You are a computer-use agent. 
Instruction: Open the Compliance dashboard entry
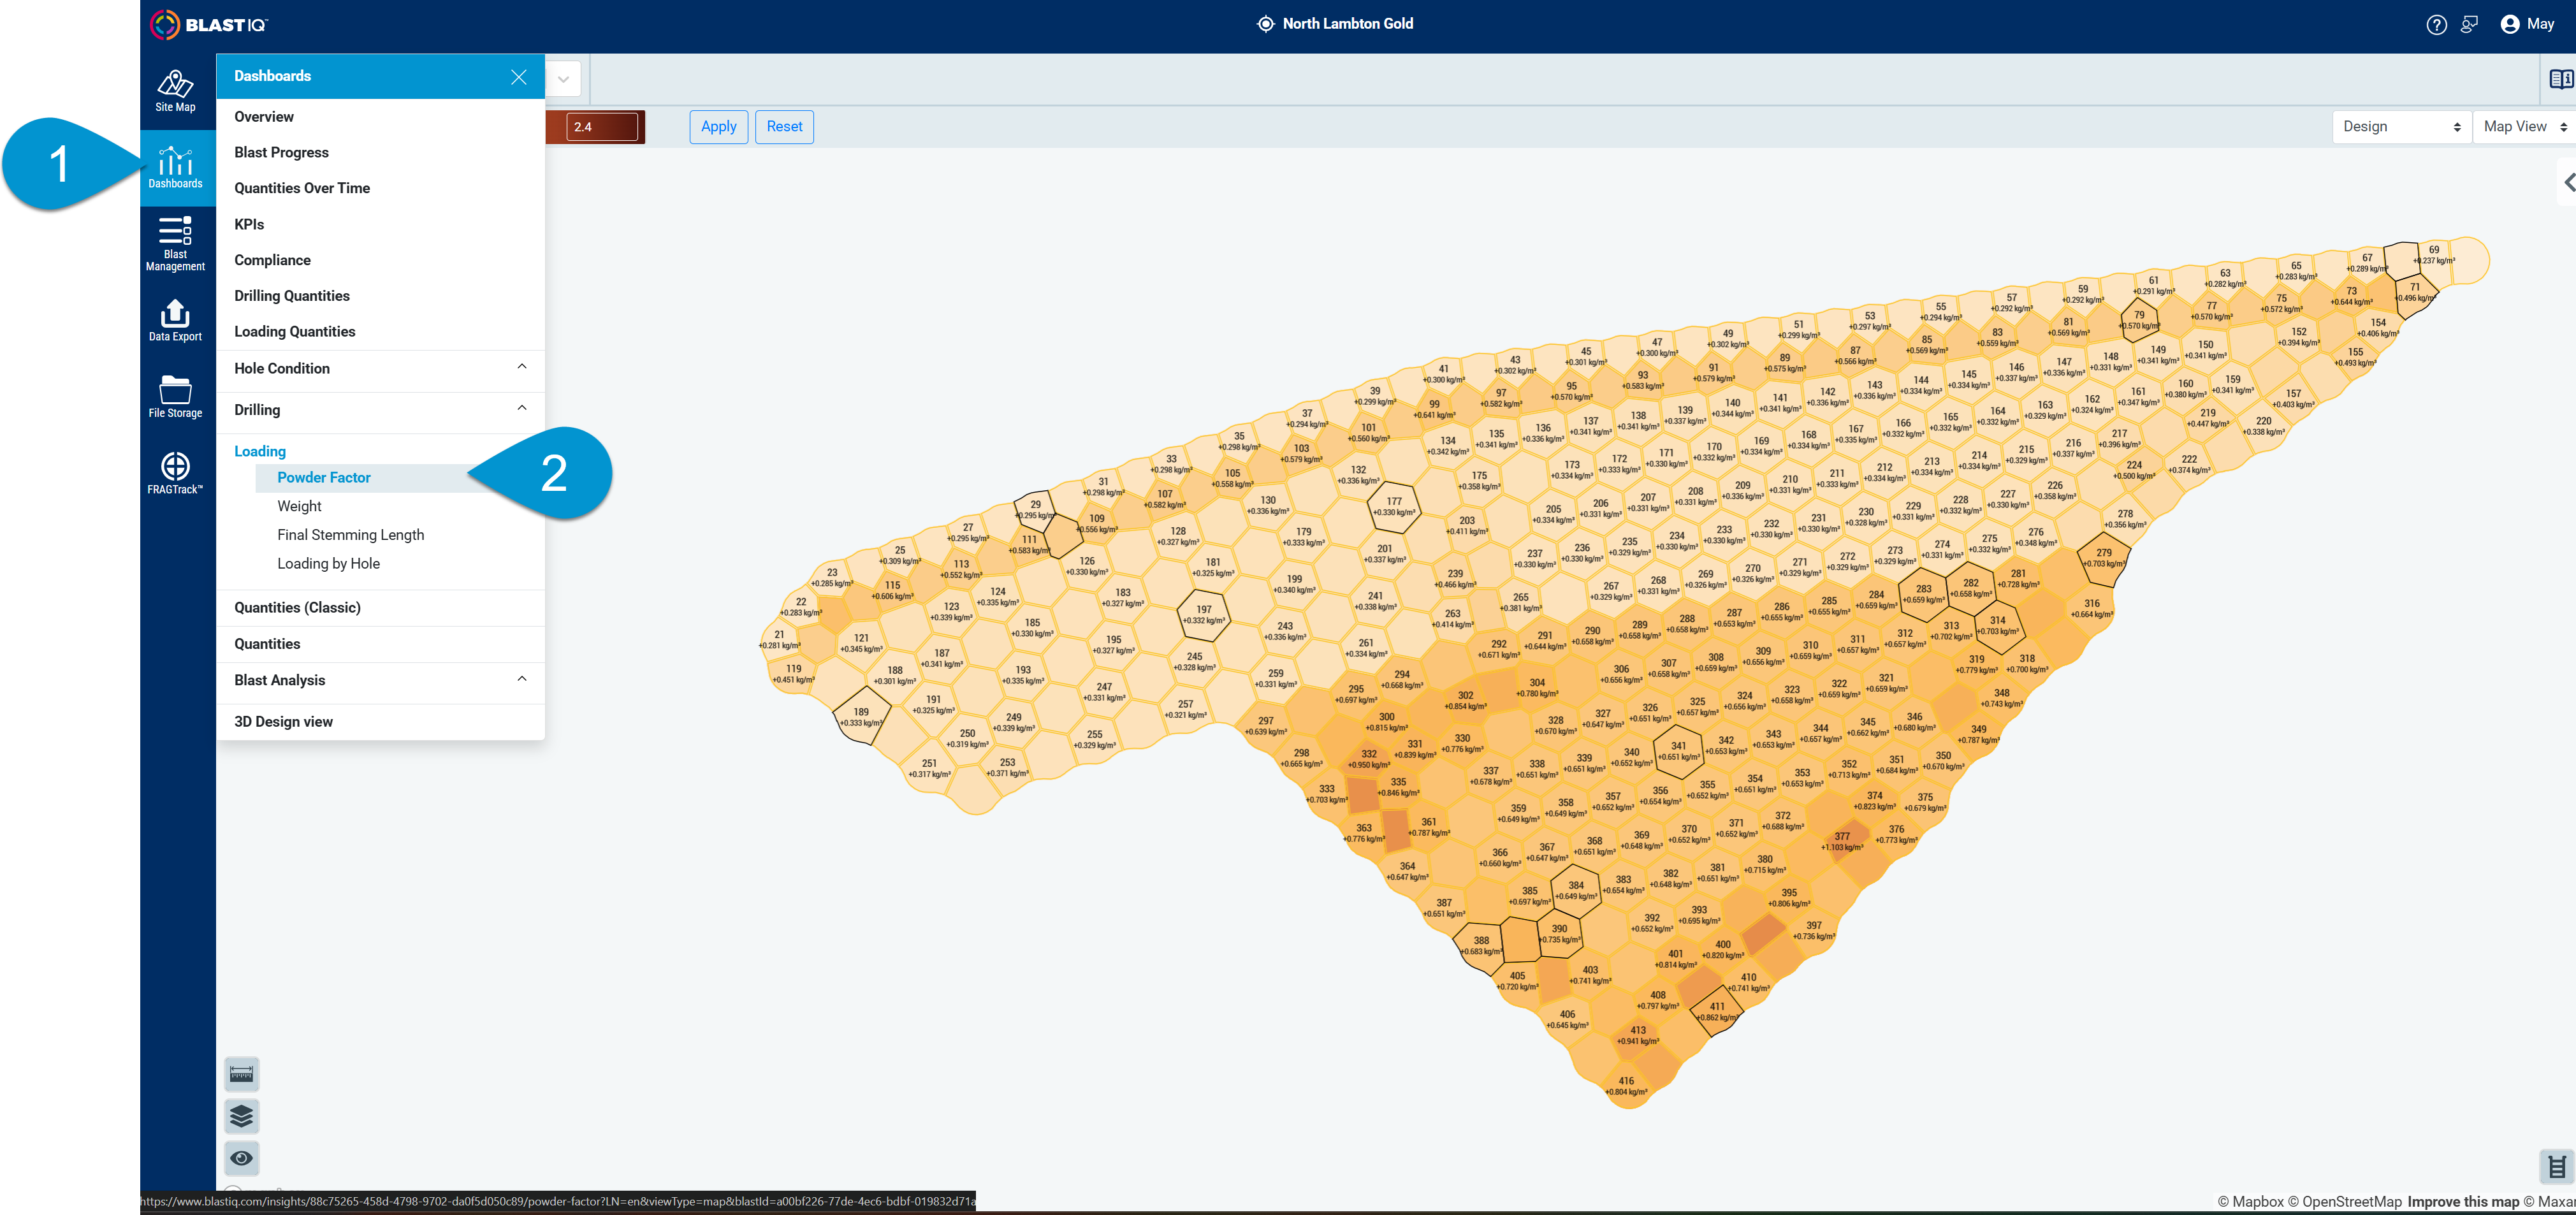272,259
